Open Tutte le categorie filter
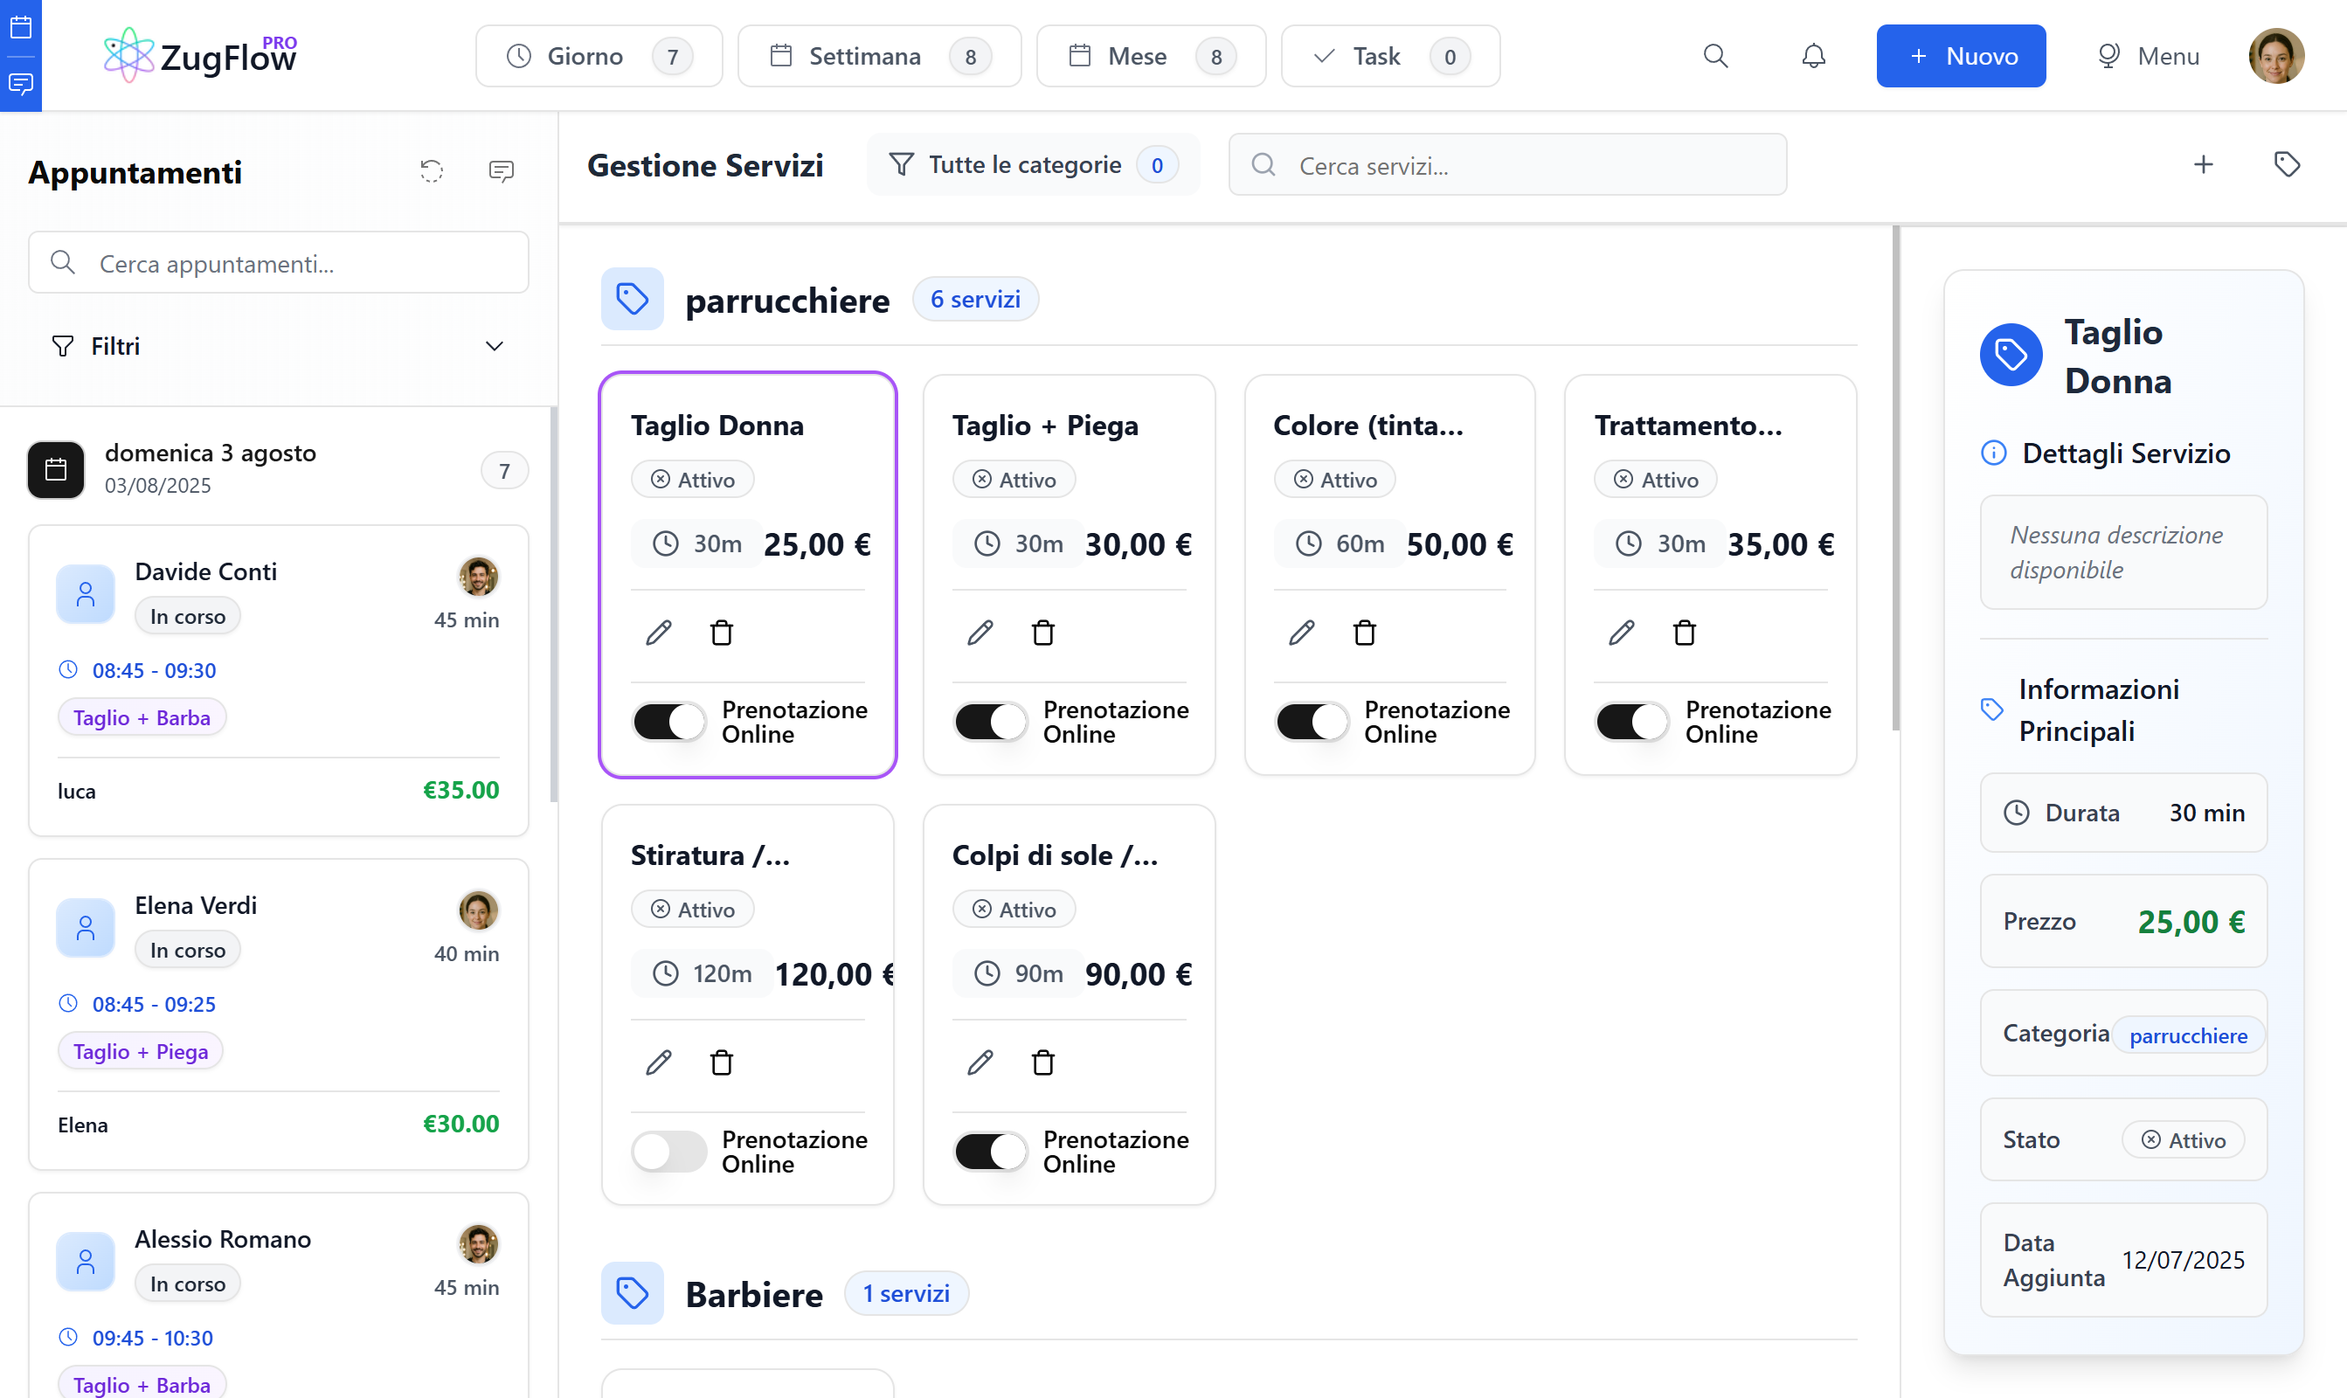Image resolution: width=2347 pixels, height=1398 pixels. 1033,165
